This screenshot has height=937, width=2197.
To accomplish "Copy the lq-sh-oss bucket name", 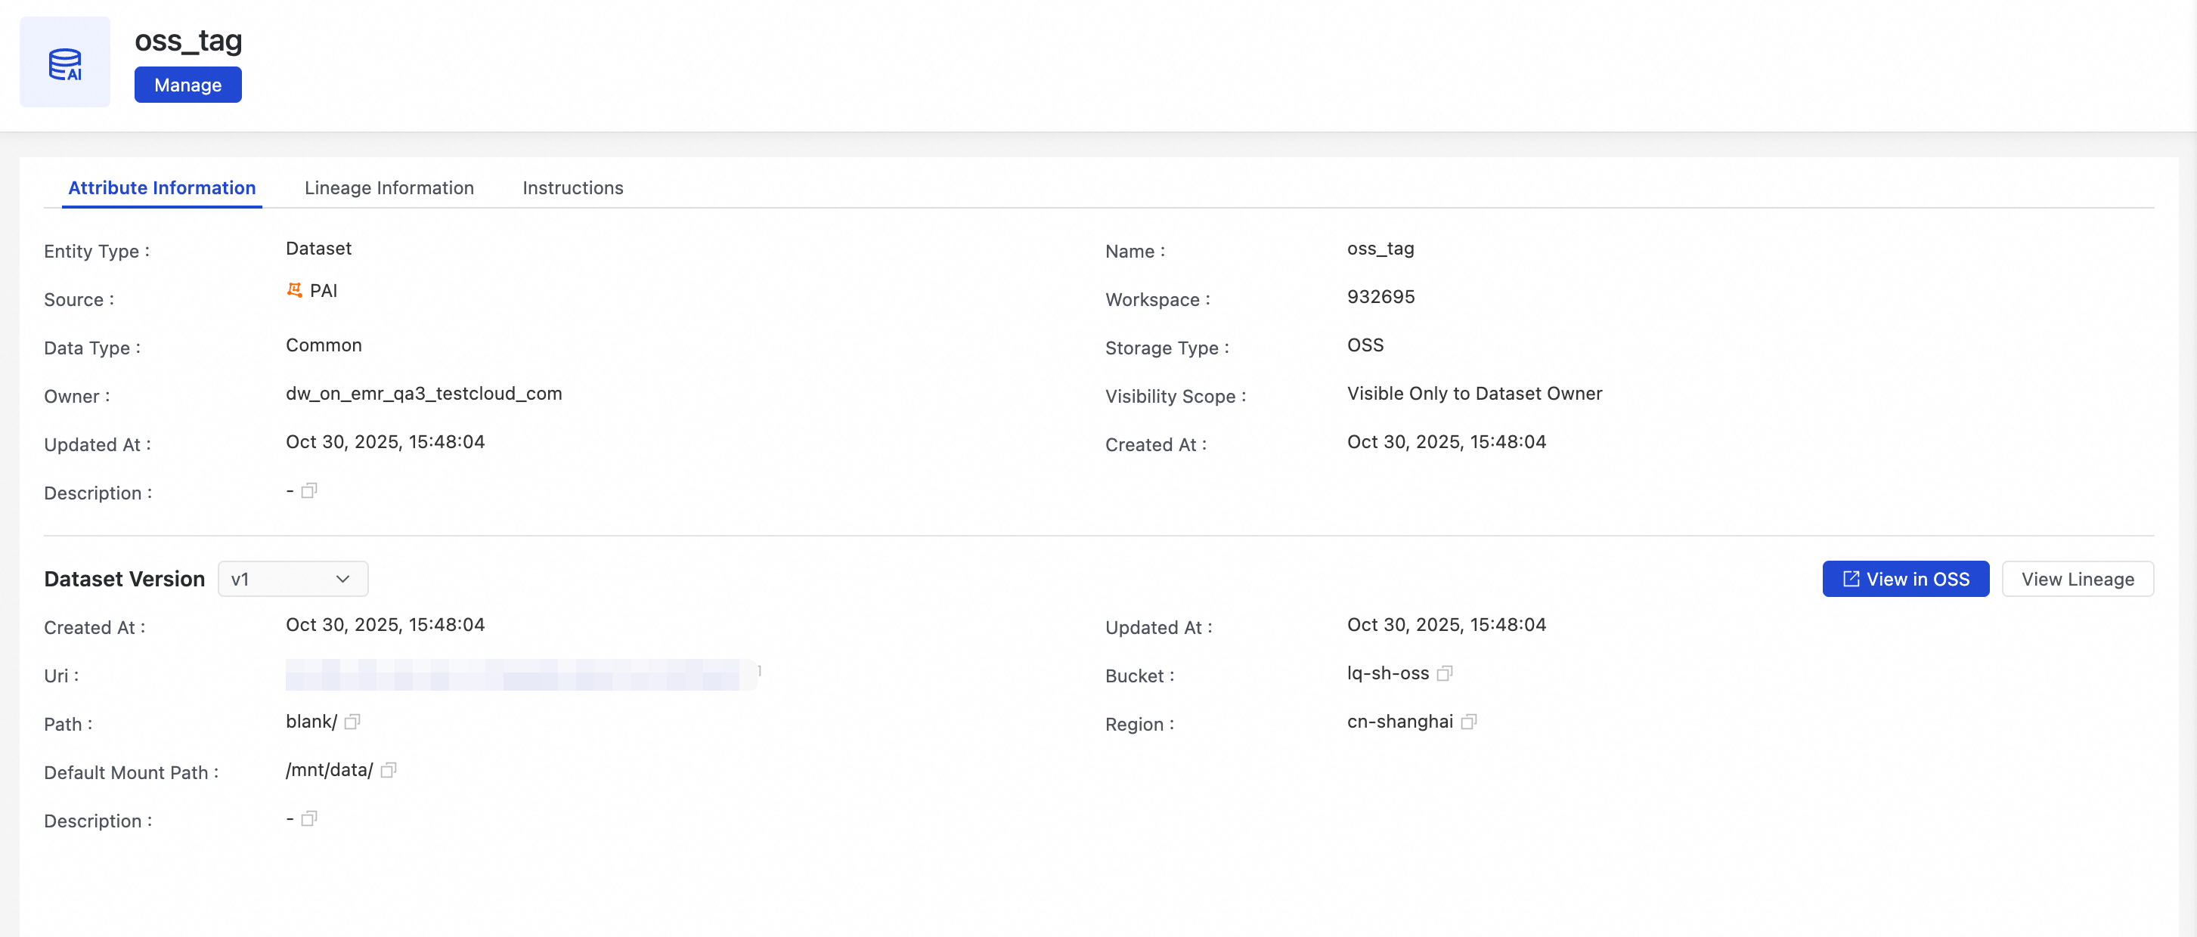I will pos(1444,673).
